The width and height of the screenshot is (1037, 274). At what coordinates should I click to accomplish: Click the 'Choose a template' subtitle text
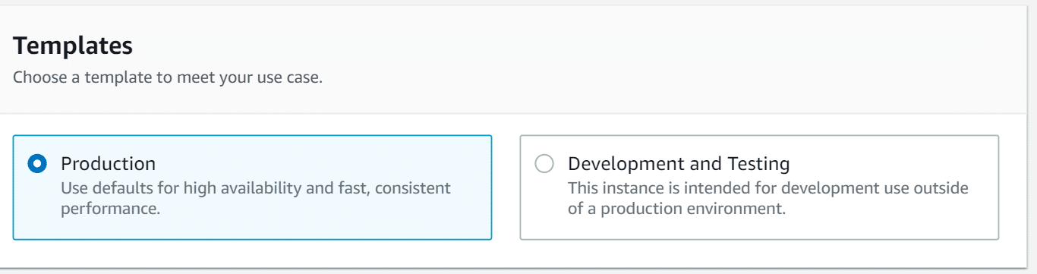(168, 77)
